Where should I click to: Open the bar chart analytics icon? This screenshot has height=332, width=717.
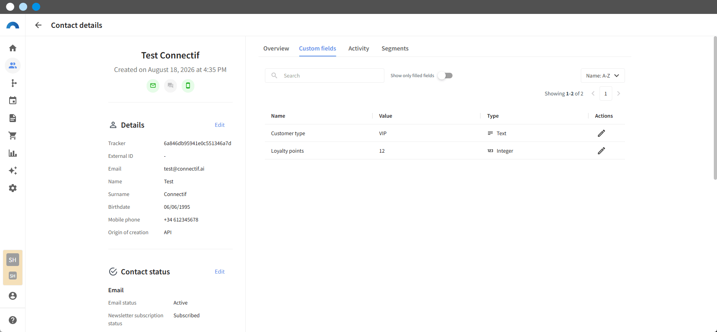tap(13, 153)
